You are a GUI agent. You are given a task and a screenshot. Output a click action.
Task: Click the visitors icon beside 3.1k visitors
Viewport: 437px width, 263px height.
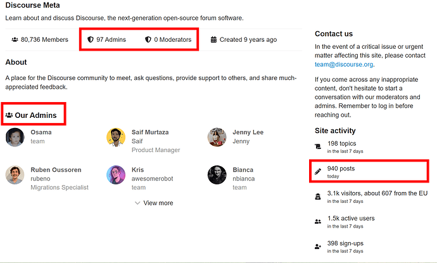(x=318, y=196)
